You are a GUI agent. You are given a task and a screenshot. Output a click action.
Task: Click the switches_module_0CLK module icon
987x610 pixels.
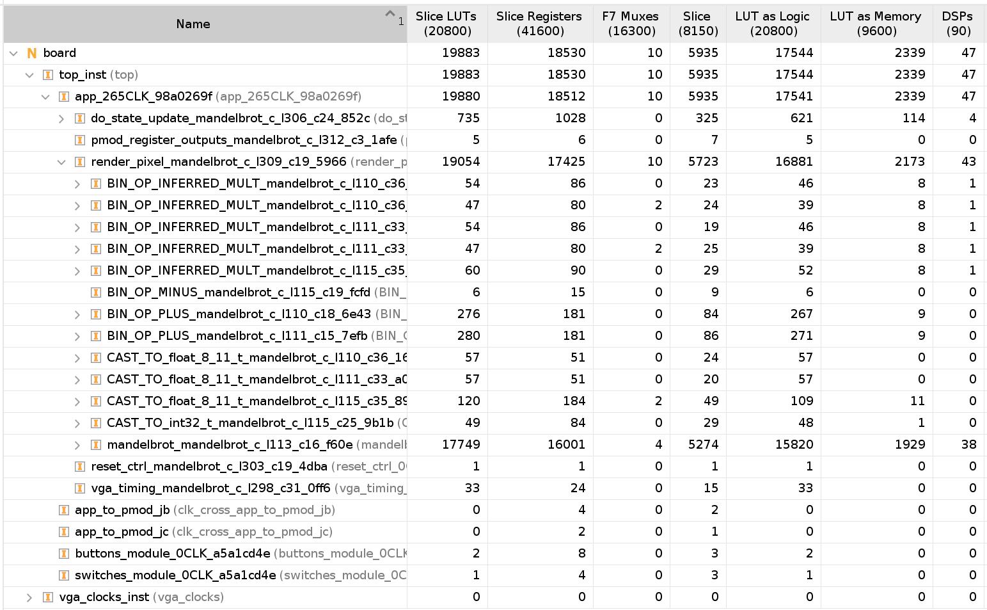point(64,575)
